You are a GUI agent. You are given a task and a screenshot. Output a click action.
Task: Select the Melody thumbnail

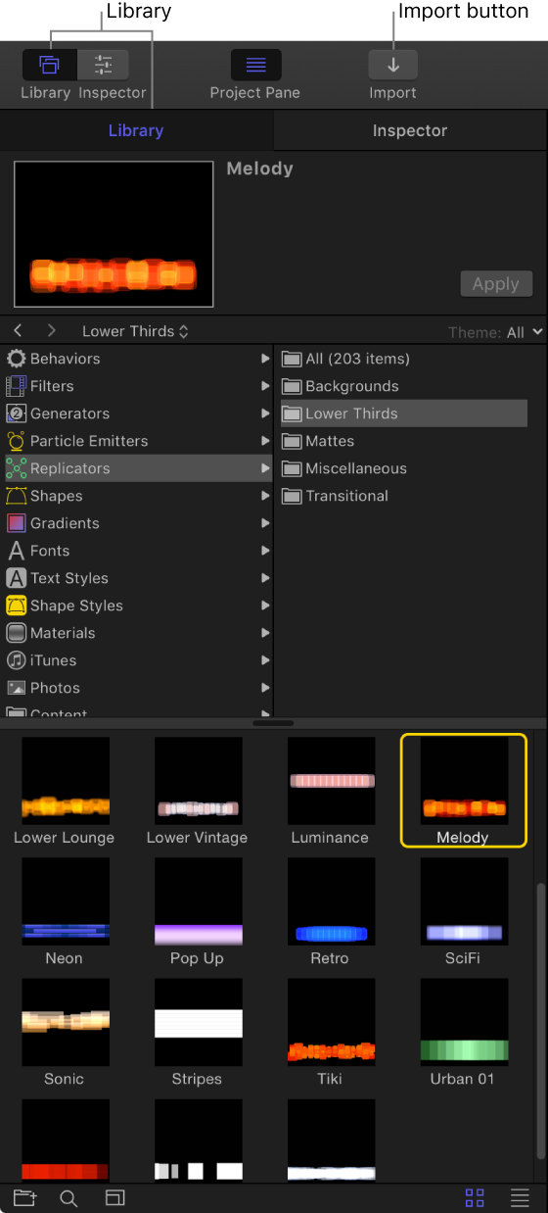(x=464, y=781)
